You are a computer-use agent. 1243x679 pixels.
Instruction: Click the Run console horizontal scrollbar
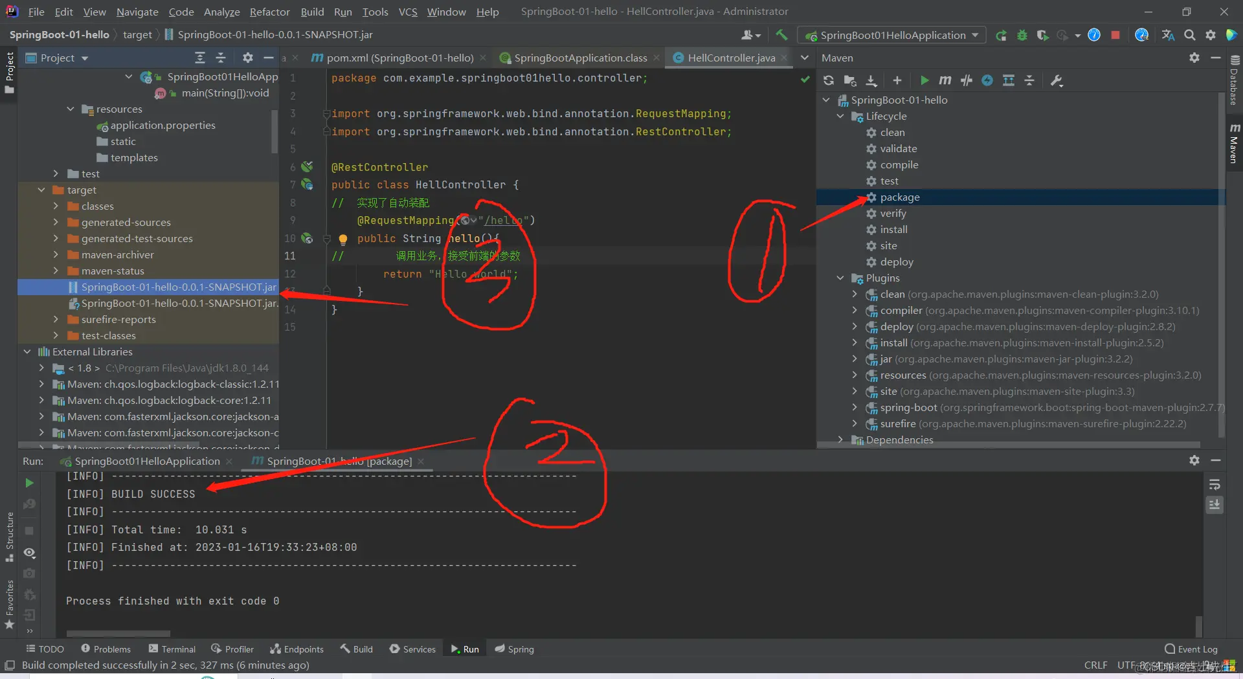pyautogui.click(x=118, y=634)
